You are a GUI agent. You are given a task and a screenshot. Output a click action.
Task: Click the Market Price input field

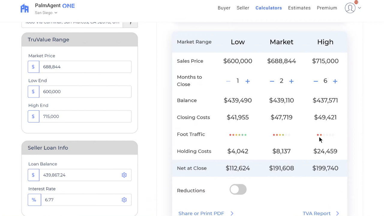pyautogui.click(x=85, y=67)
